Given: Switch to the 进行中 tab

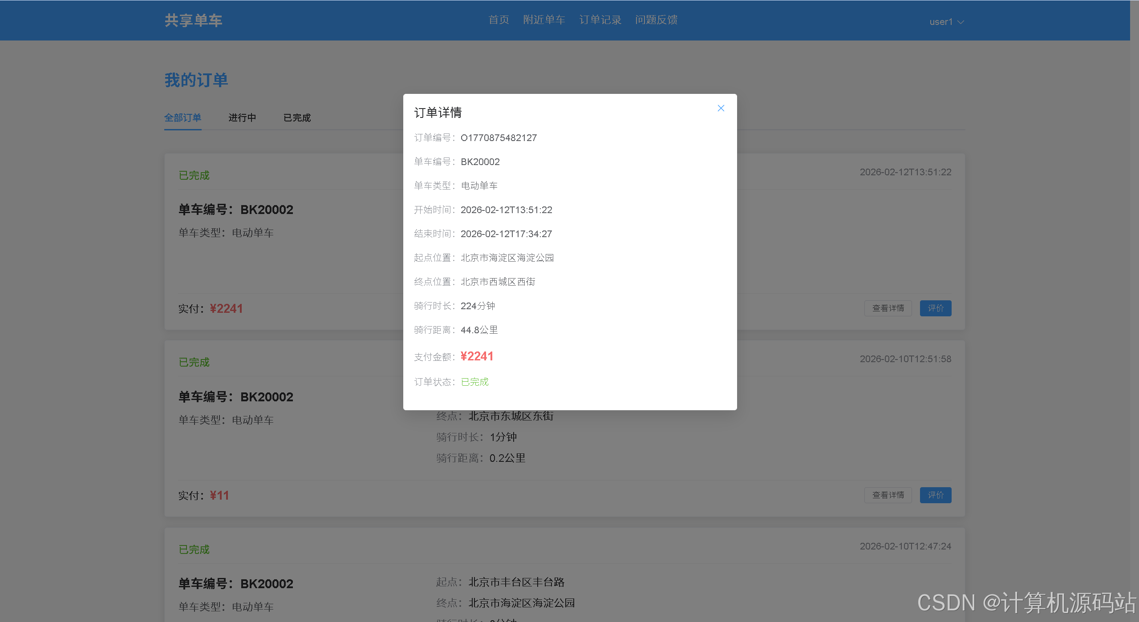Looking at the screenshot, I should click(x=242, y=118).
